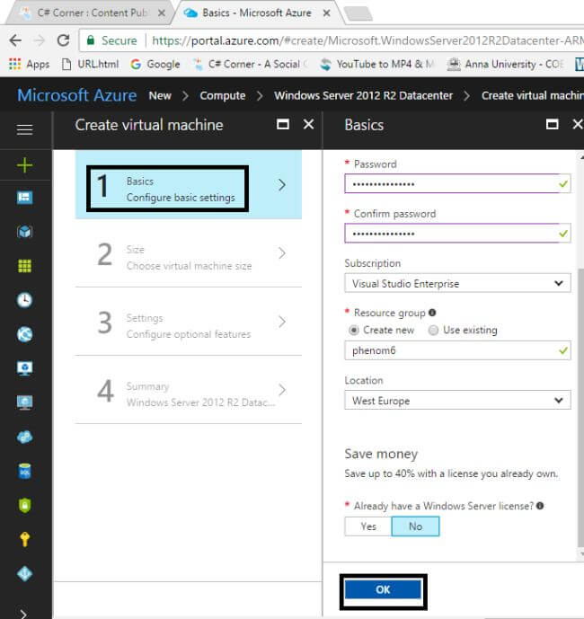Screen dimensions: 584x619
Task: Close the Create virtual machine blade
Action: click(x=308, y=124)
